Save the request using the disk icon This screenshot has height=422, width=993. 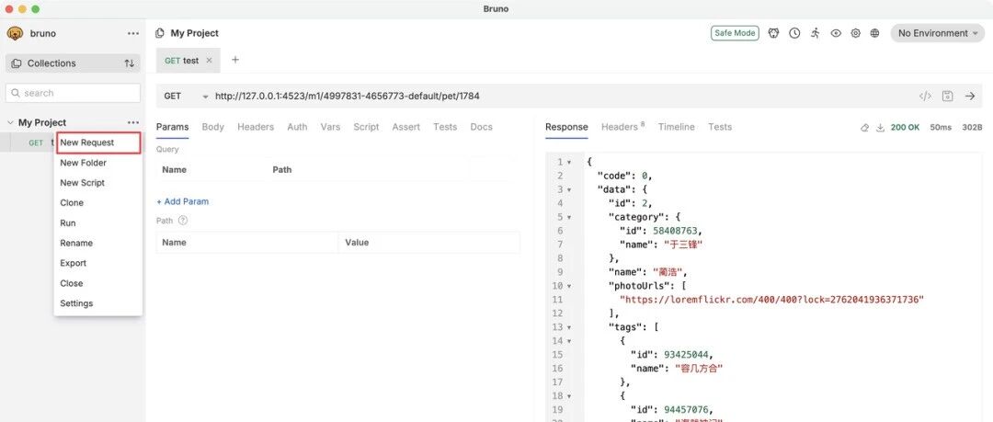point(947,96)
